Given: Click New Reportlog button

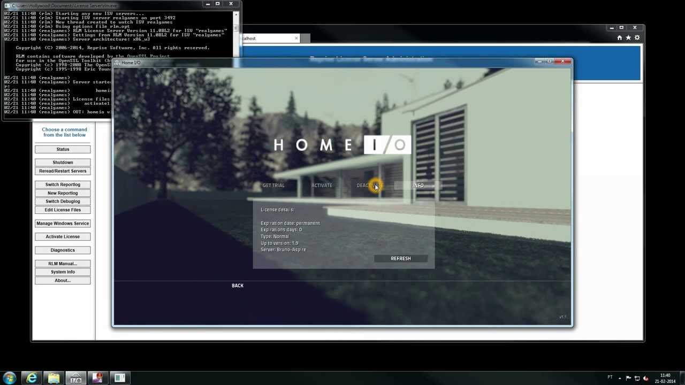Looking at the screenshot, I should click(x=63, y=193).
